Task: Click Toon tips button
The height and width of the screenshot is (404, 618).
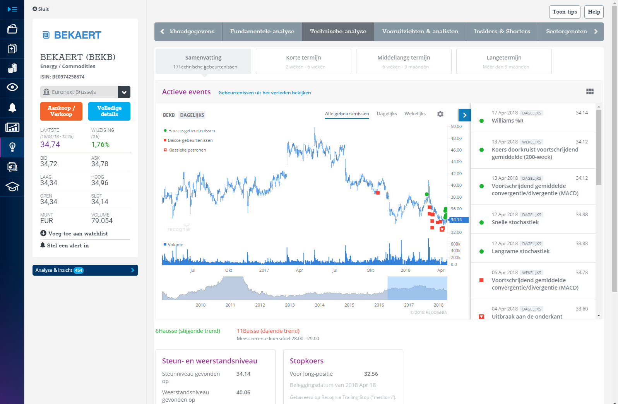Action: point(565,12)
